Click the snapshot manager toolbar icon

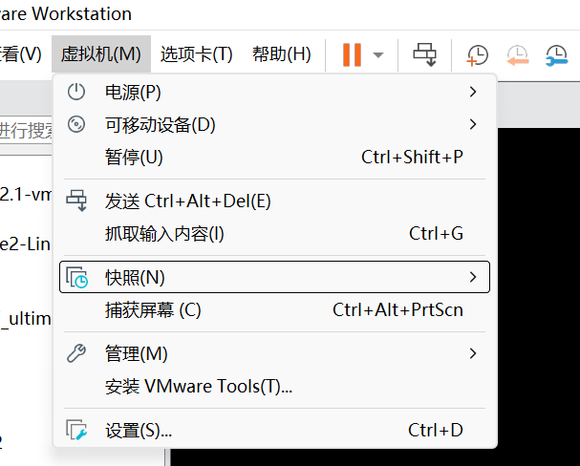pos(556,55)
